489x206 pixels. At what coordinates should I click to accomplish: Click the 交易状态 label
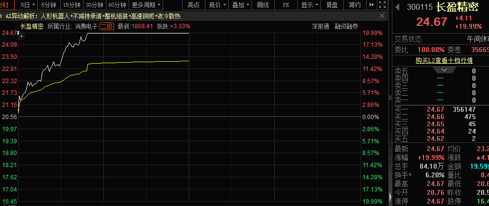click(408, 39)
